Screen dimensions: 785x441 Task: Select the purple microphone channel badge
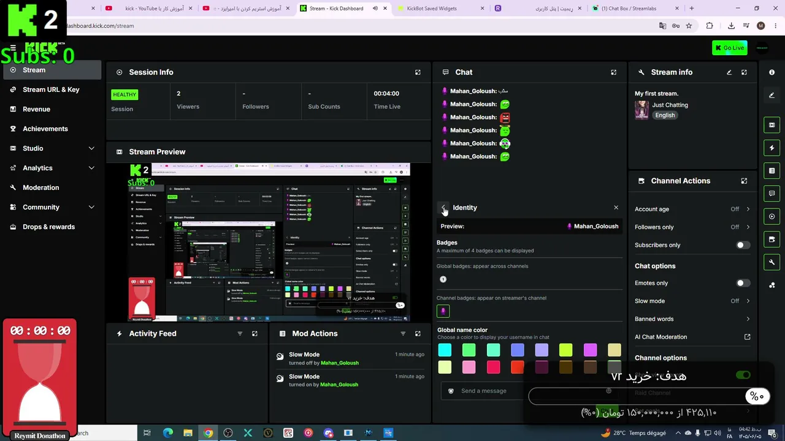(443, 311)
